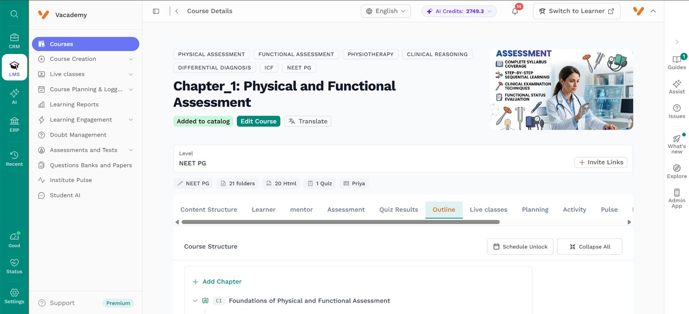Image resolution: width=689 pixels, height=314 pixels.
Task: Click the Add Chapter link
Action: (217, 282)
